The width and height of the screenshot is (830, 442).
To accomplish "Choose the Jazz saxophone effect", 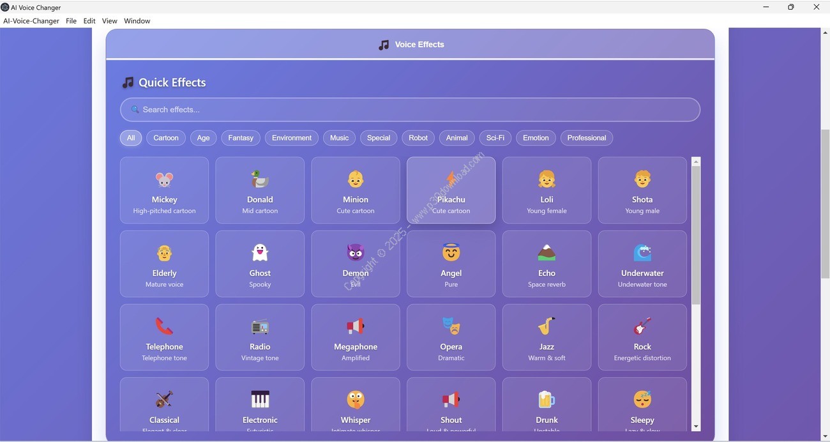I will [x=547, y=337].
